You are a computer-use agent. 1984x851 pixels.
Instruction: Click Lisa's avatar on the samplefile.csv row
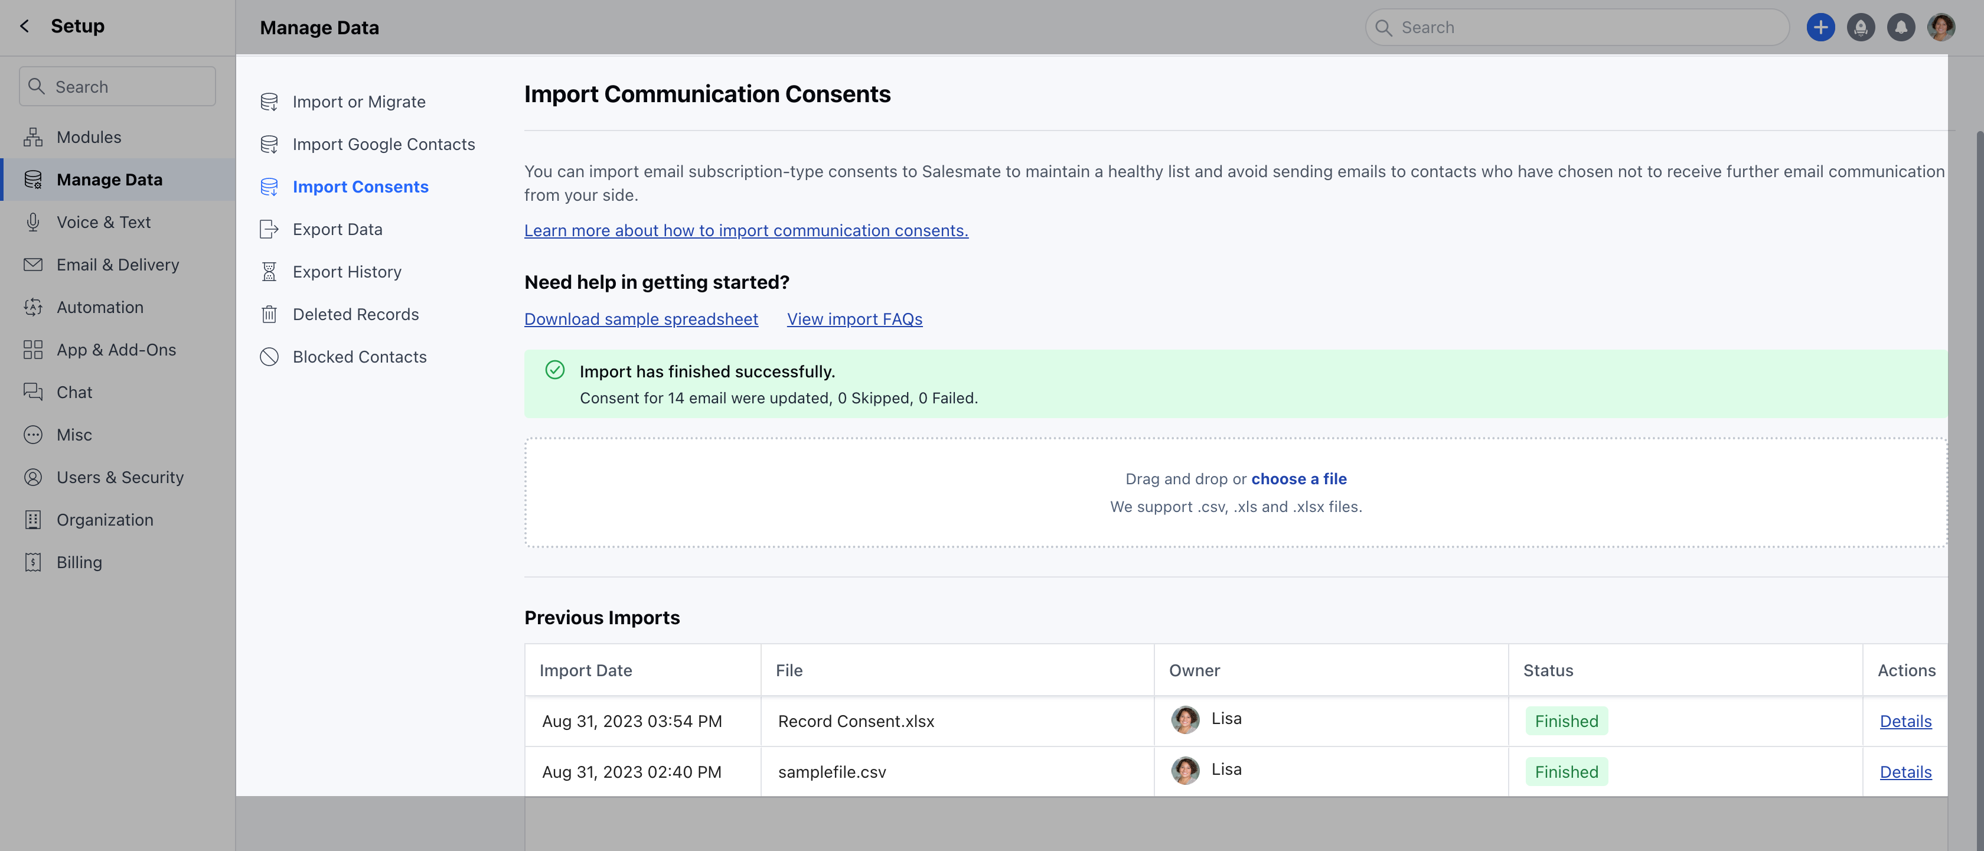point(1185,770)
